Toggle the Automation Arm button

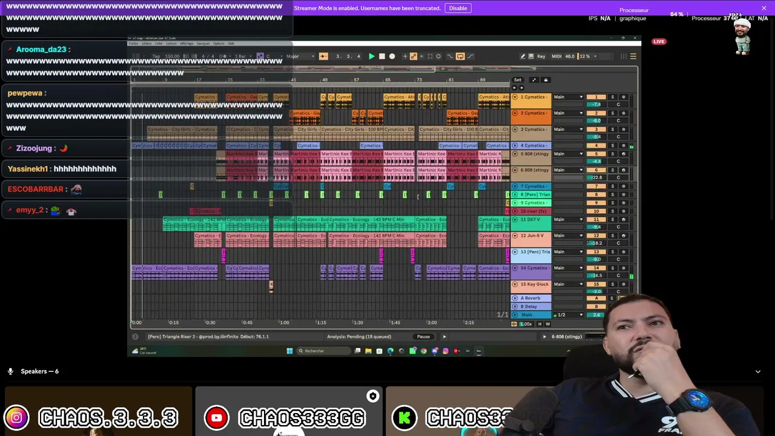(x=414, y=56)
